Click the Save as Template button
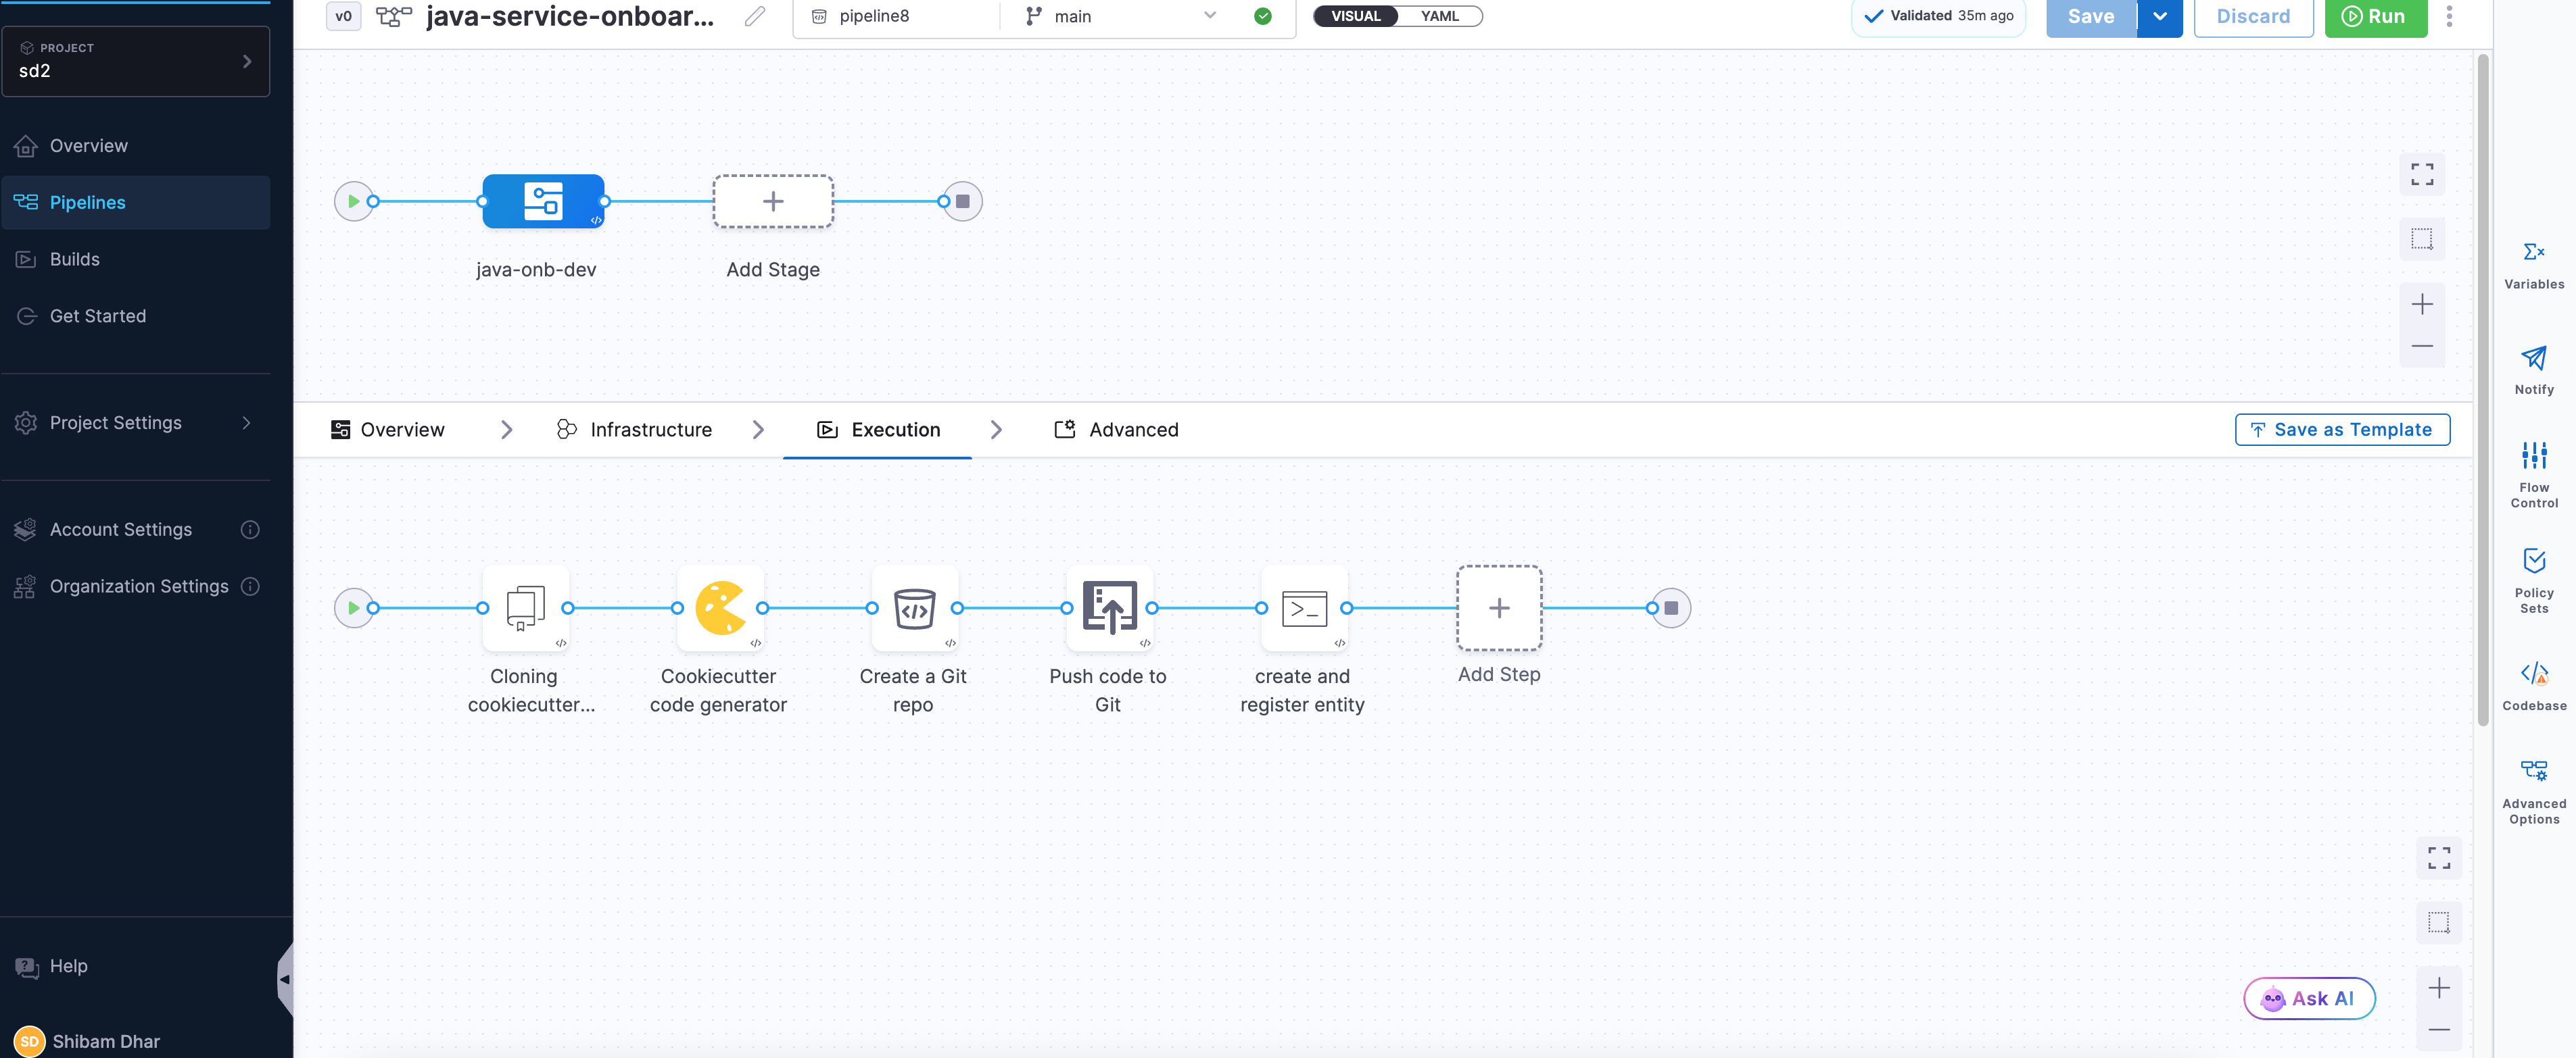The height and width of the screenshot is (1058, 2576). point(2342,430)
